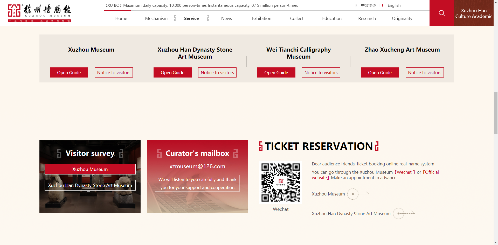Image resolution: width=498 pixels, height=245 pixels.
Task: Select Xuzhou Han Dynasty Stone Art Museum survey button
Action: (90, 185)
